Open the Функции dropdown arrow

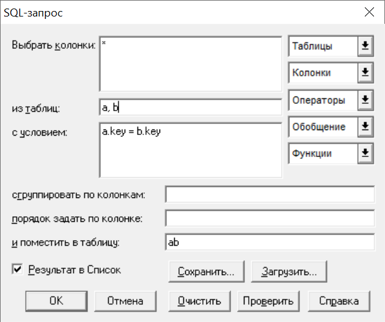365,153
